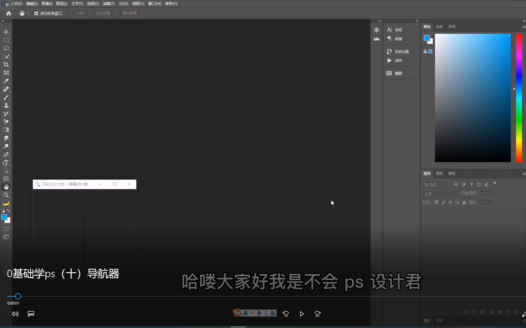Select the Frame tool
Viewport: 526px width, 328px height.
click(6, 73)
